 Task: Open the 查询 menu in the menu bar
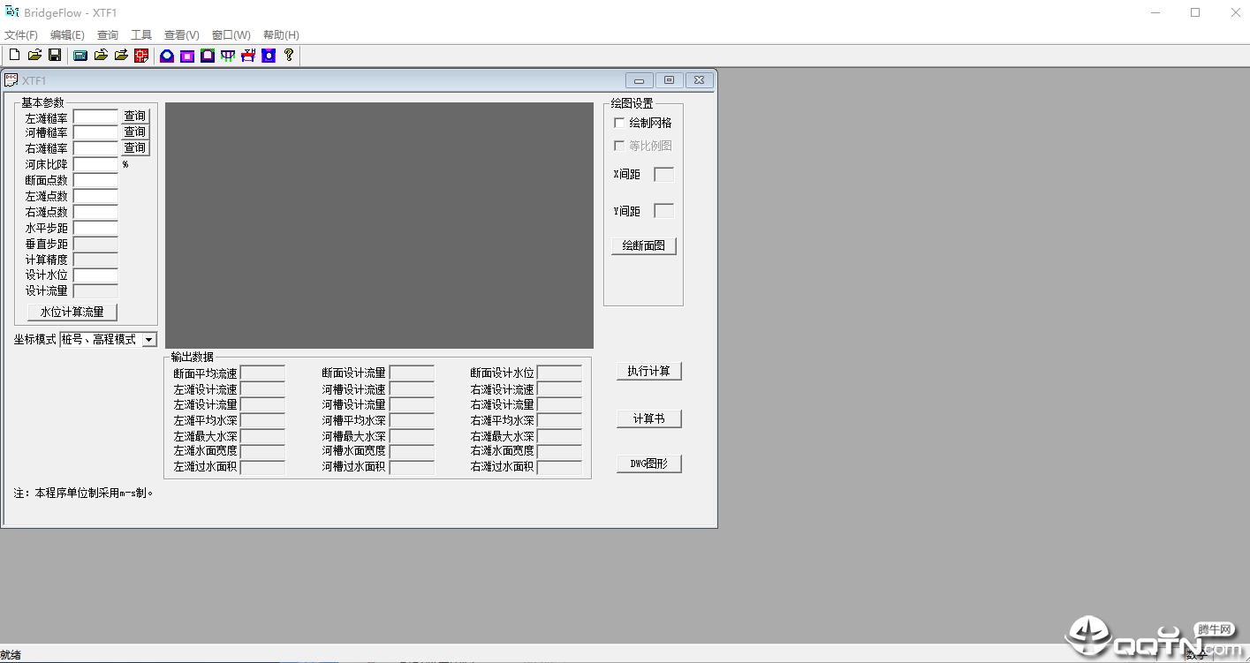[108, 35]
